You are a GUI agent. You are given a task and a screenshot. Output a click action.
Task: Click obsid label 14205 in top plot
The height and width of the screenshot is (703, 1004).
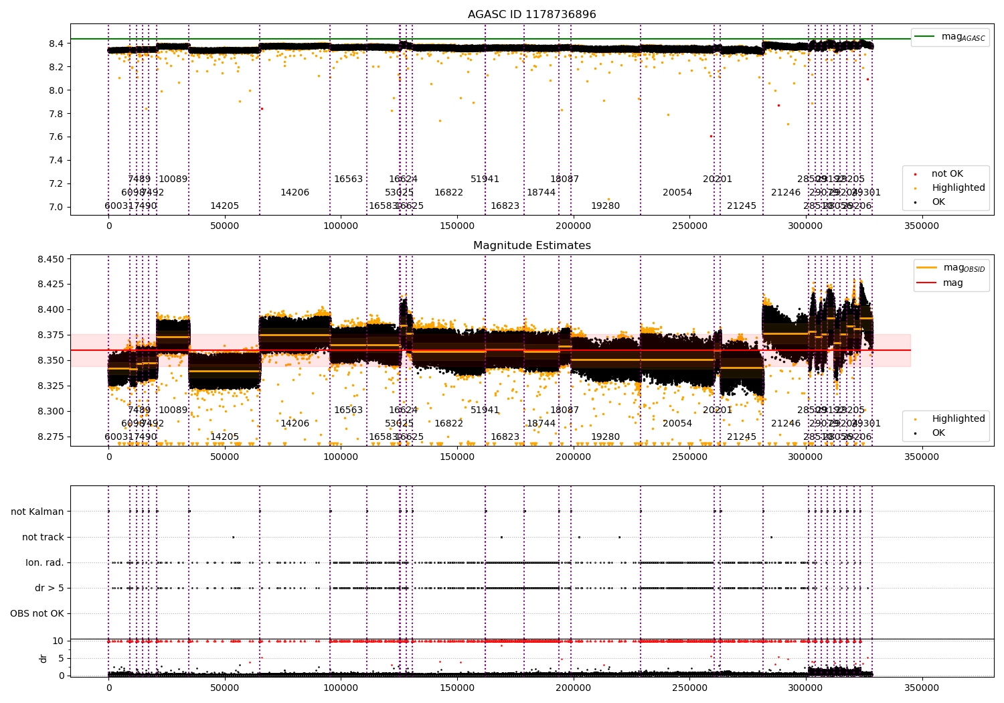225,206
